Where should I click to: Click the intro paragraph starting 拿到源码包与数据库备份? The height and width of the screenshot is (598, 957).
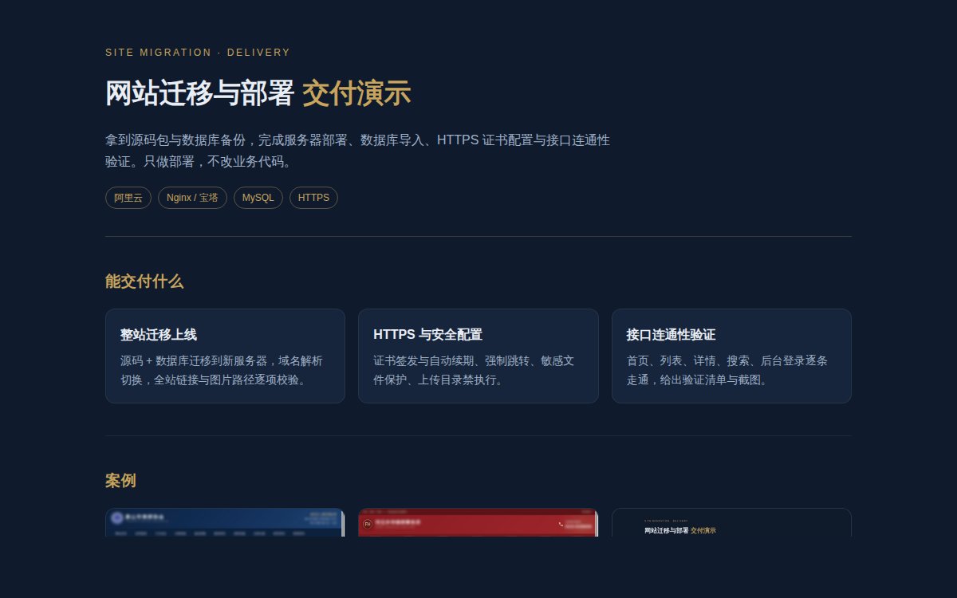(358, 151)
